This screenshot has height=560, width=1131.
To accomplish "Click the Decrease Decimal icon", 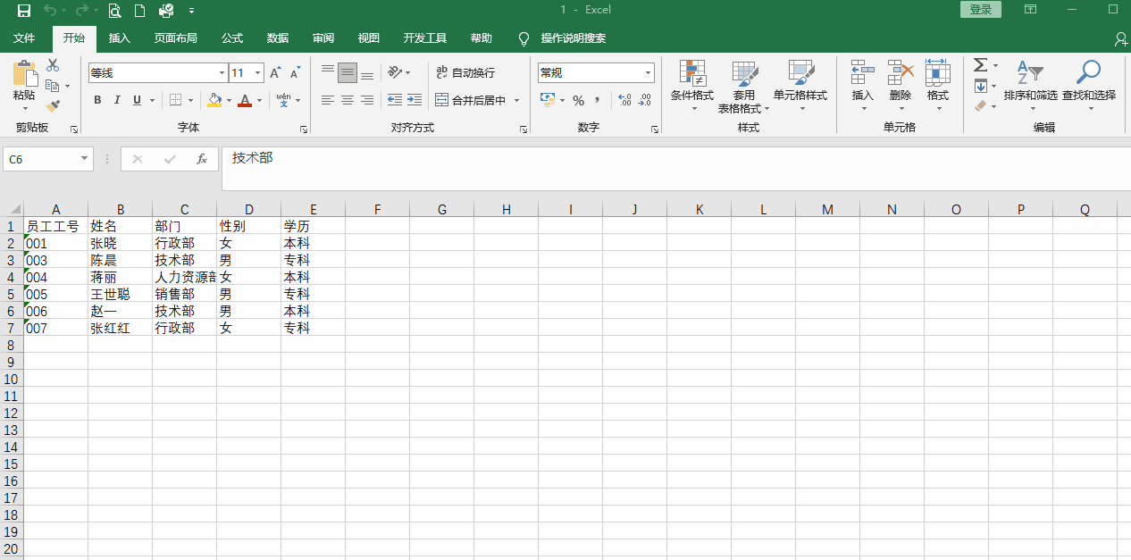I will pos(645,100).
